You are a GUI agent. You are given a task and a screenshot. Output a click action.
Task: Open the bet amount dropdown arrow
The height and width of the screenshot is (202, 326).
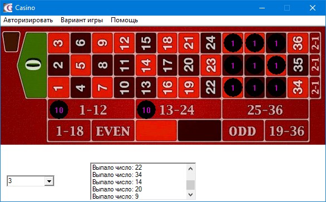coord(49,181)
